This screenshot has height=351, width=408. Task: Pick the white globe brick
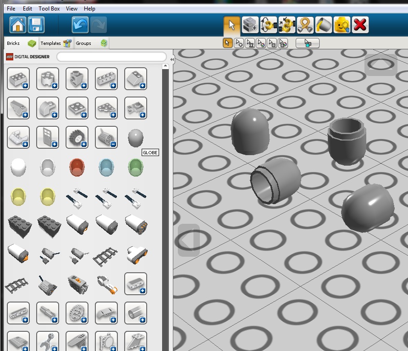click(18, 167)
